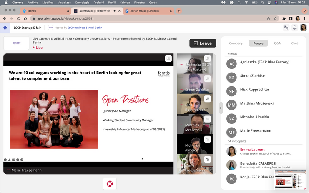The image size is (309, 193).
Task: Select host Matthias Mrożewski in People list
Action: tap(264, 105)
